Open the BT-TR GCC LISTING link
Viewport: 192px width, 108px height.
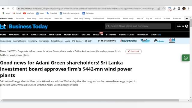tap(107, 41)
